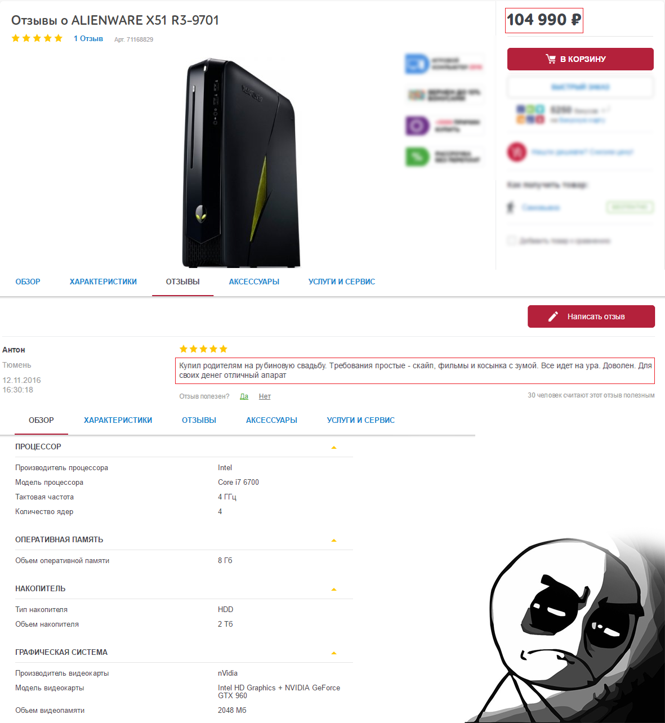The image size is (665, 723).
Task: Mark the review helpful with Да
Action: pyautogui.click(x=244, y=396)
